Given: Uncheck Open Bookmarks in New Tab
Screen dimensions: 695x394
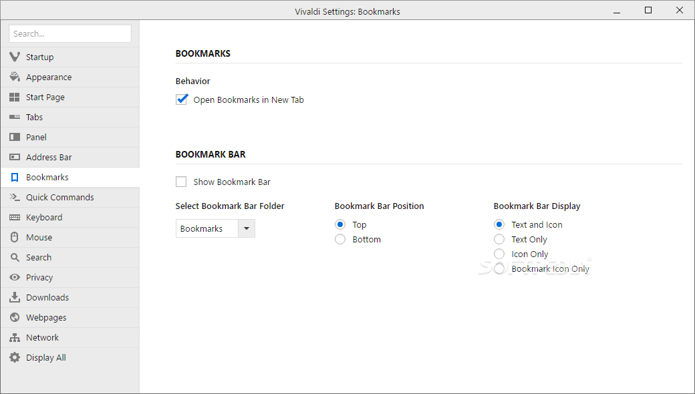Looking at the screenshot, I should [181, 99].
